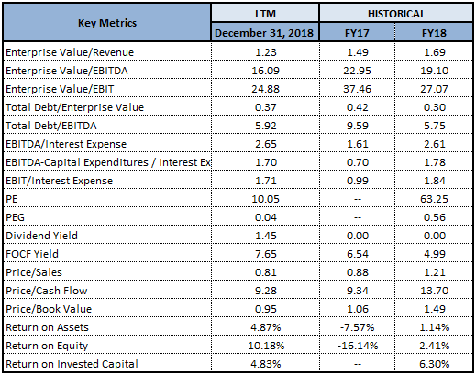Select the Total Debt/EBITDA row label
The width and height of the screenshot is (476, 375).
click(51, 126)
